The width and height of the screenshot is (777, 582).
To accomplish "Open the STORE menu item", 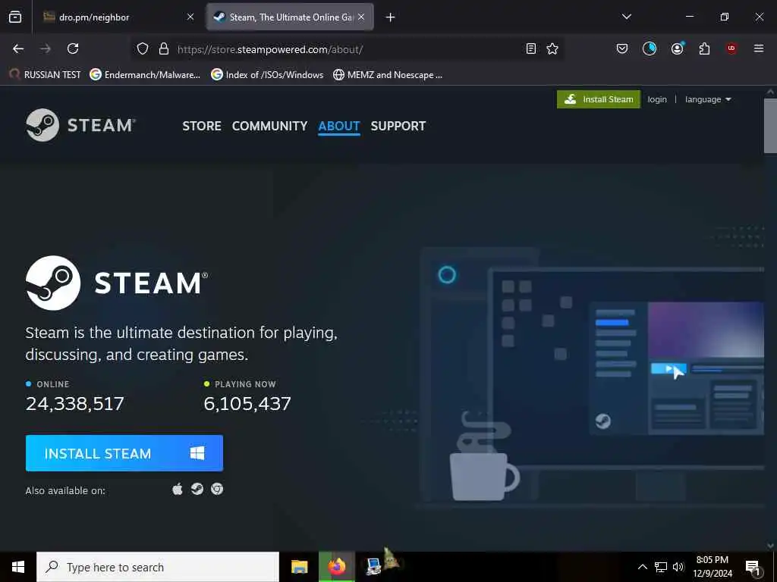I will pyautogui.click(x=202, y=127).
